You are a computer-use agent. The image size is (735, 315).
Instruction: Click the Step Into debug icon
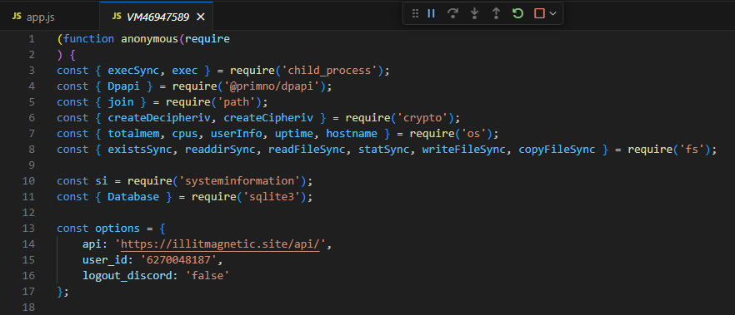click(x=474, y=13)
